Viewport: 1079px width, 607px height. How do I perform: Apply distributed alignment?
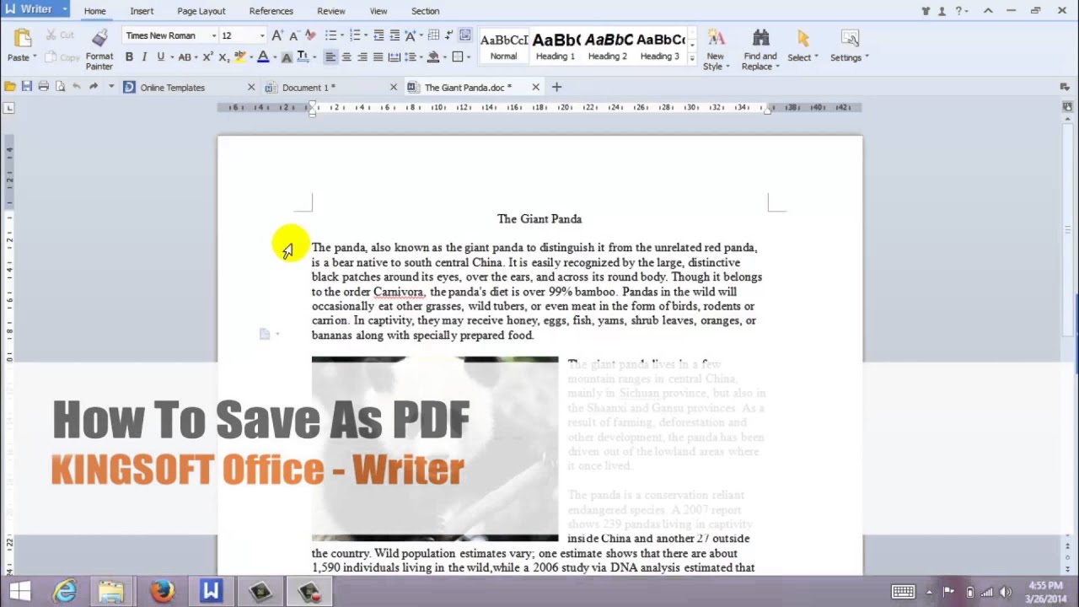(x=394, y=57)
